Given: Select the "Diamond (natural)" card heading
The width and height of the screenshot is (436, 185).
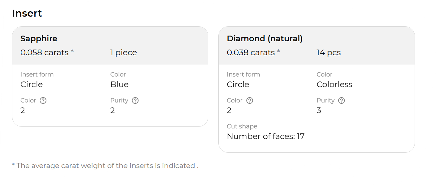Looking at the screenshot, I should click(x=264, y=39).
